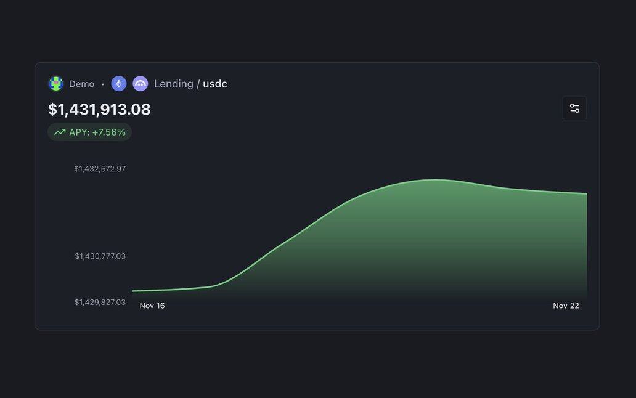This screenshot has height=398, width=636.
Task: Click the Lending breadcrumb label
Action: click(173, 84)
